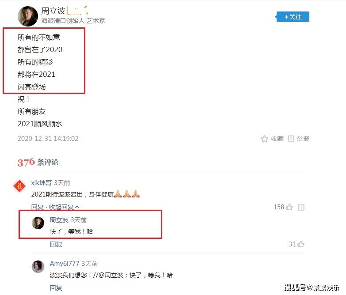Follow 周立波 with the +关注 button

tap(293, 17)
